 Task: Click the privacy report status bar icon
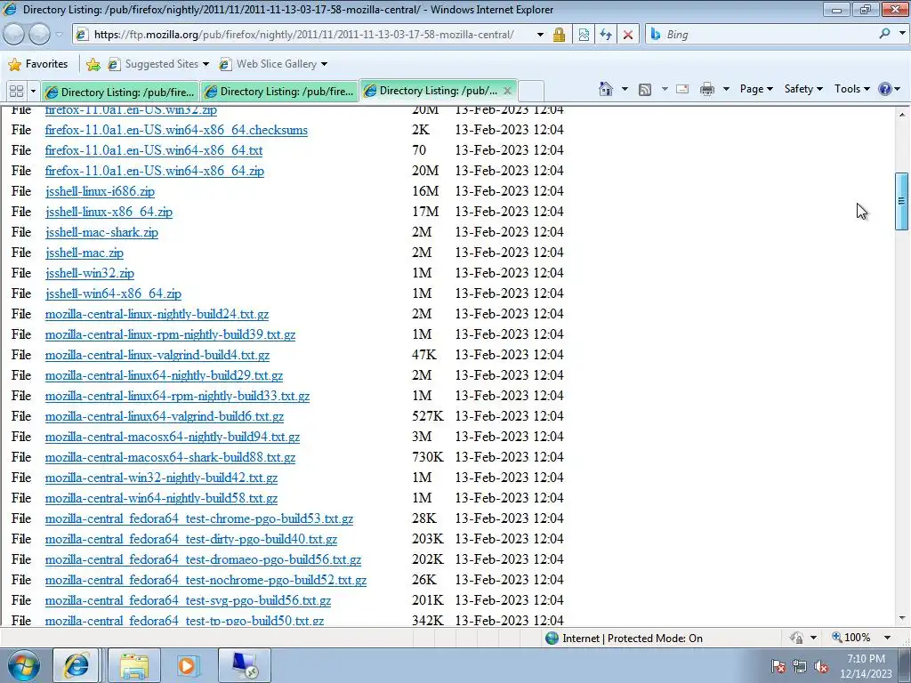tap(796, 638)
